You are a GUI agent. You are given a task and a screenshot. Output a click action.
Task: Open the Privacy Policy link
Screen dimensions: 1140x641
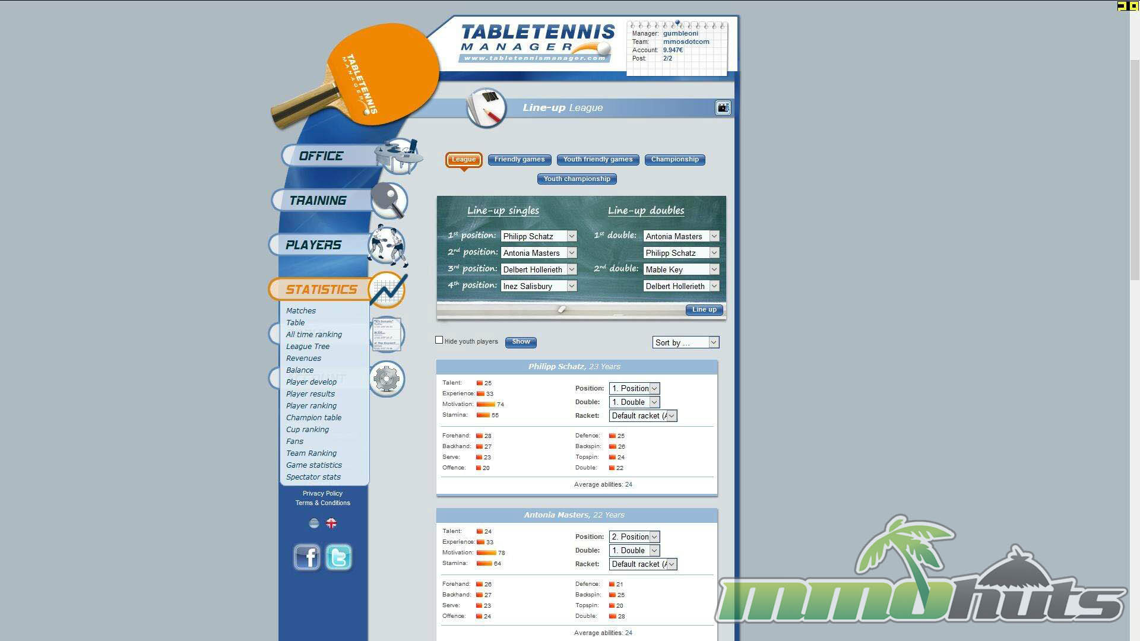322,494
